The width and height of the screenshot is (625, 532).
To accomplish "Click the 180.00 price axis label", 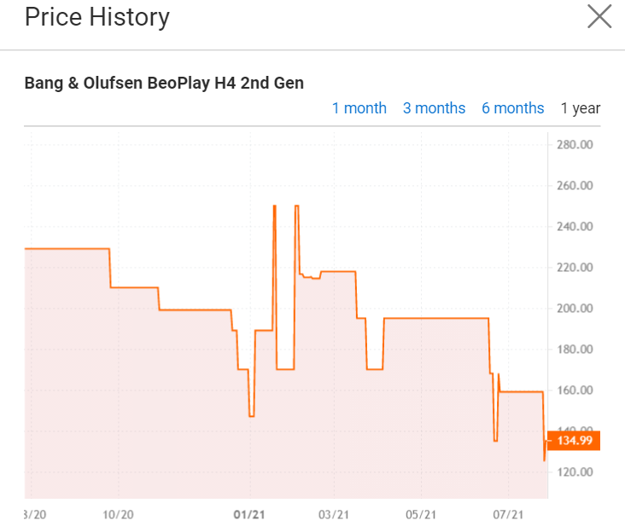I will (574, 350).
